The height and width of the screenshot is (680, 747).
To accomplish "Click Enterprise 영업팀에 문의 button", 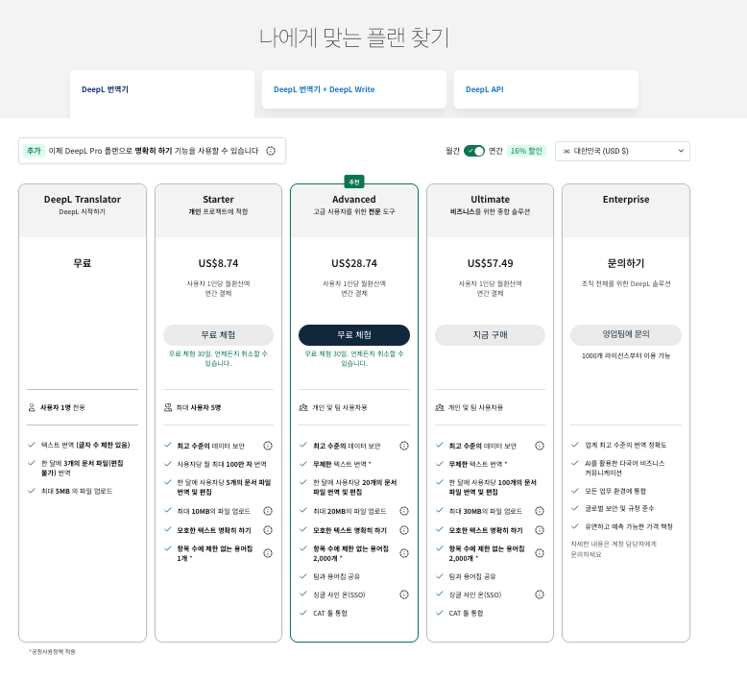I will 625,334.
